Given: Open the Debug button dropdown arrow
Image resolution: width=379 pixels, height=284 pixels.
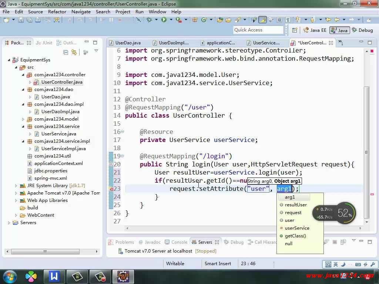Looking at the screenshot, I should coord(156,20).
